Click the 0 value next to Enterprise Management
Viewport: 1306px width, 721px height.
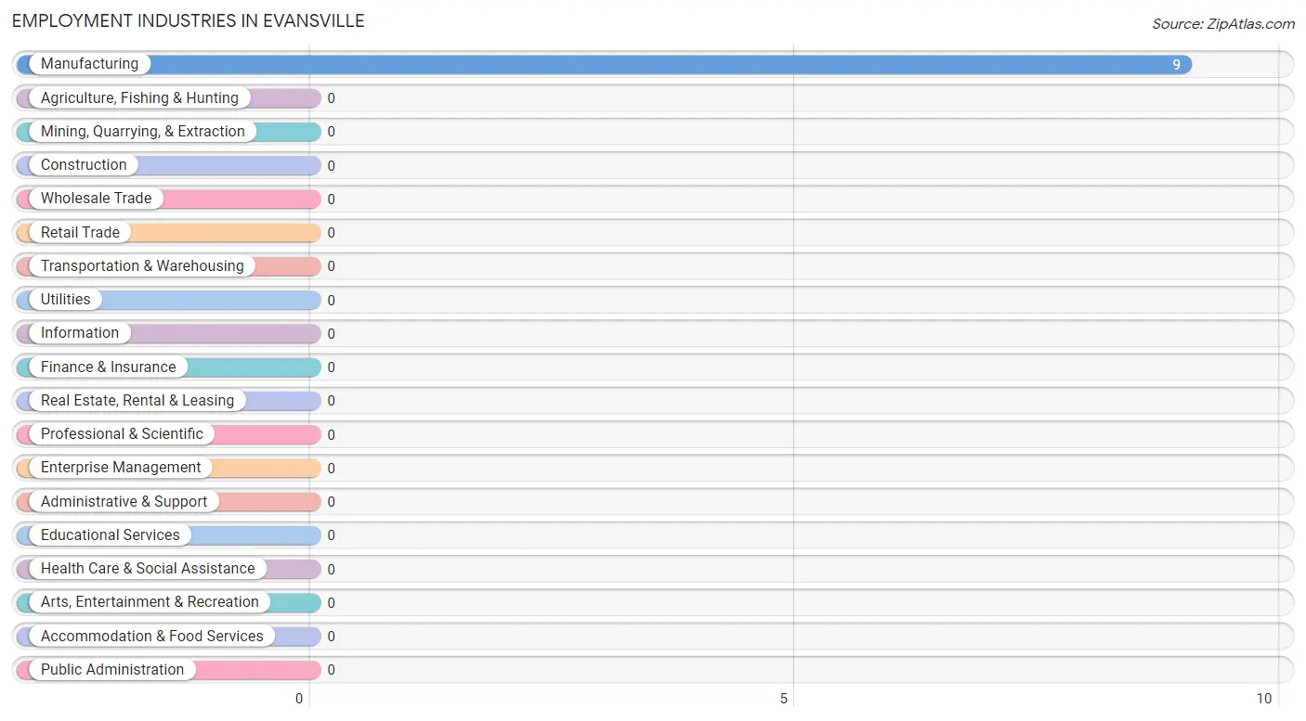click(331, 469)
